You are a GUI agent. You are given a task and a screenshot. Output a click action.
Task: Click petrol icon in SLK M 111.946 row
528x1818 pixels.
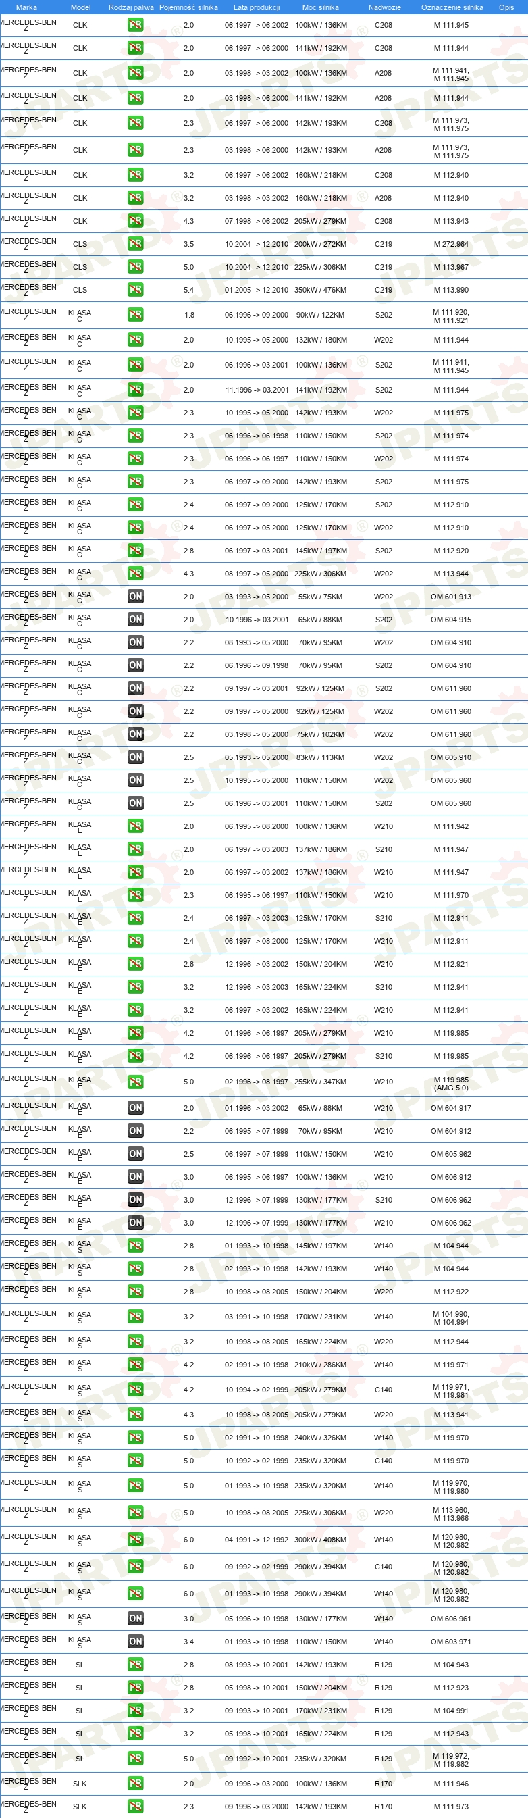tap(135, 1784)
